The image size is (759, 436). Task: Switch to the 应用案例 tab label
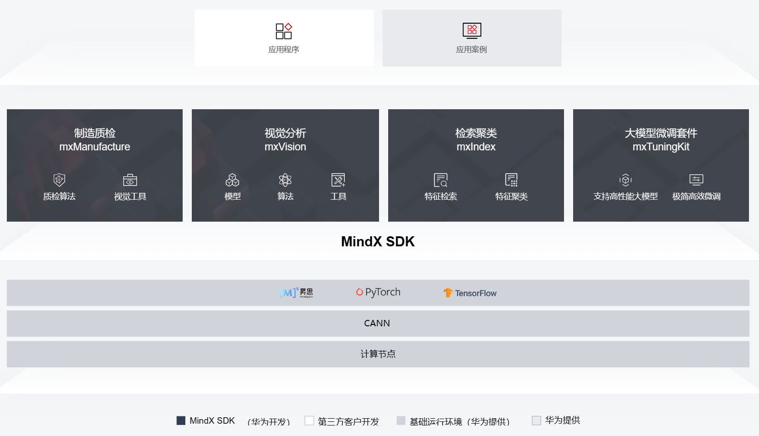click(x=472, y=49)
